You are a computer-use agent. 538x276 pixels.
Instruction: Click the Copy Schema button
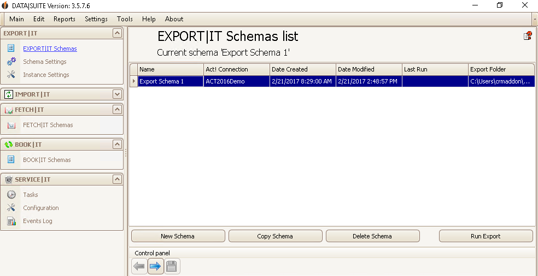(275, 236)
